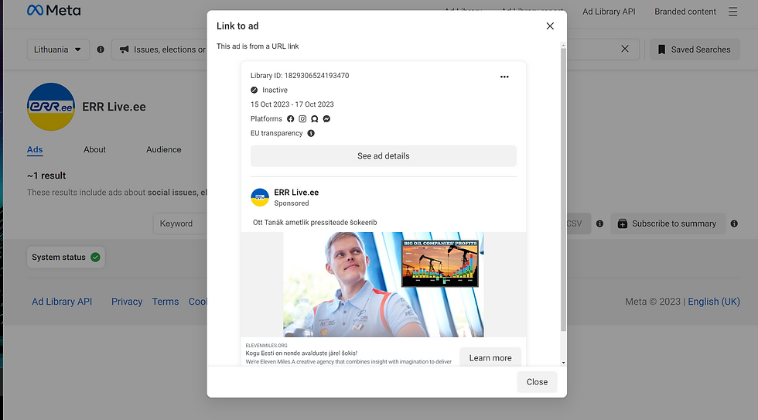
Task: Click the ERR Live.ee page title
Action: point(114,107)
